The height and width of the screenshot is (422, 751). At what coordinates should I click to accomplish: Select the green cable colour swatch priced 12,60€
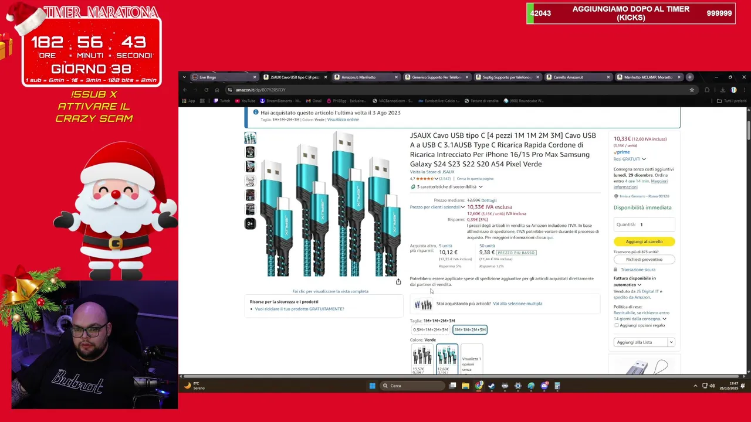pyautogui.click(x=446, y=359)
